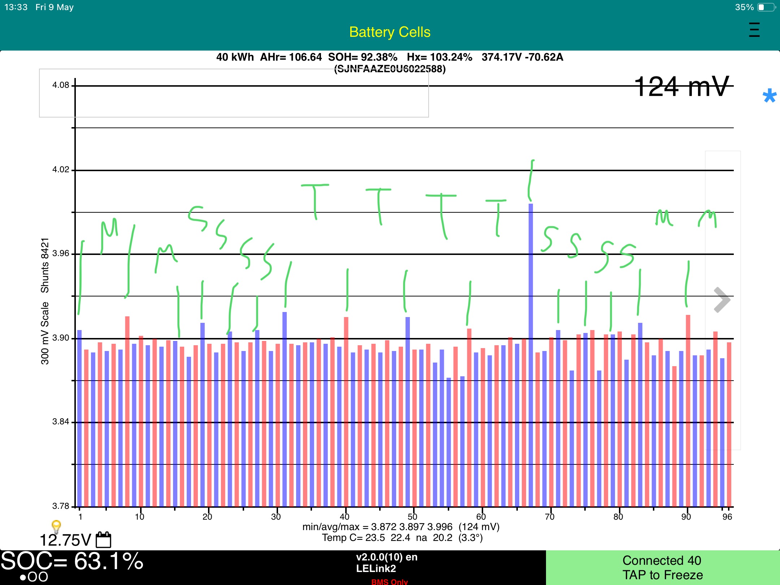Tap the red BMS Only label
Viewport: 780px width, 585px height.
[389, 581]
